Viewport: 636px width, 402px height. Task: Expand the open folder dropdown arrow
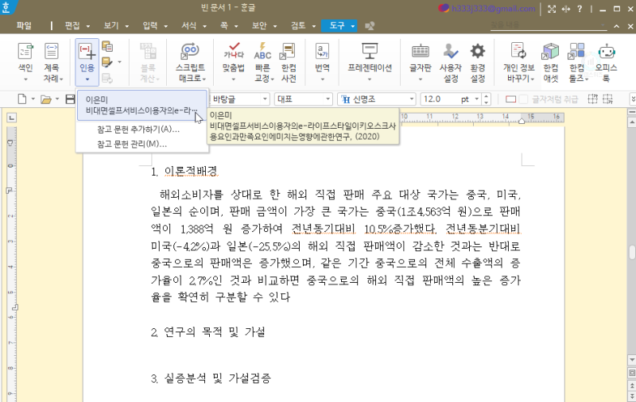coord(57,99)
